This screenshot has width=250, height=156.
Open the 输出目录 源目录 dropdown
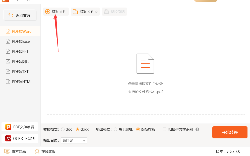click(74, 140)
